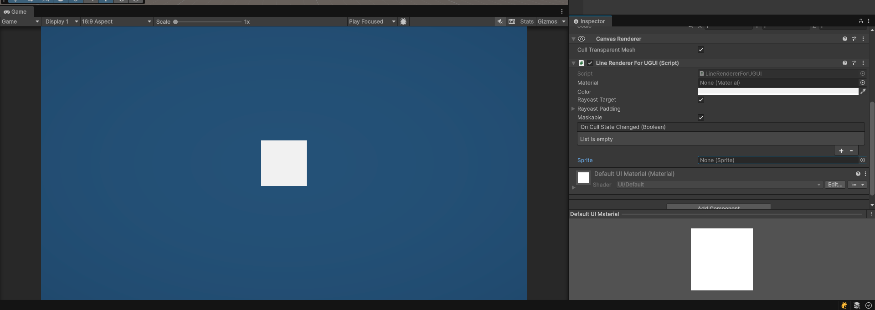The height and width of the screenshot is (310, 875).
Task: Toggle Canvas Renderer eye visibility icon
Action: (582, 39)
